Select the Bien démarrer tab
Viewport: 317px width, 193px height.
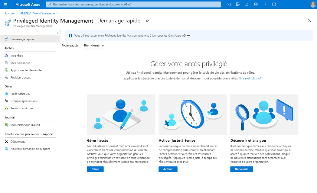tap(94, 45)
